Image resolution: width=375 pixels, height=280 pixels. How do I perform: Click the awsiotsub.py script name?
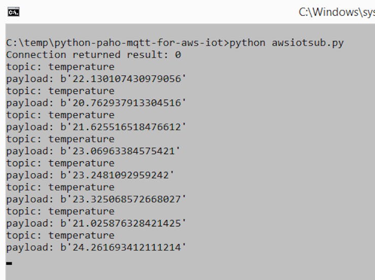click(x=308, y=43)
